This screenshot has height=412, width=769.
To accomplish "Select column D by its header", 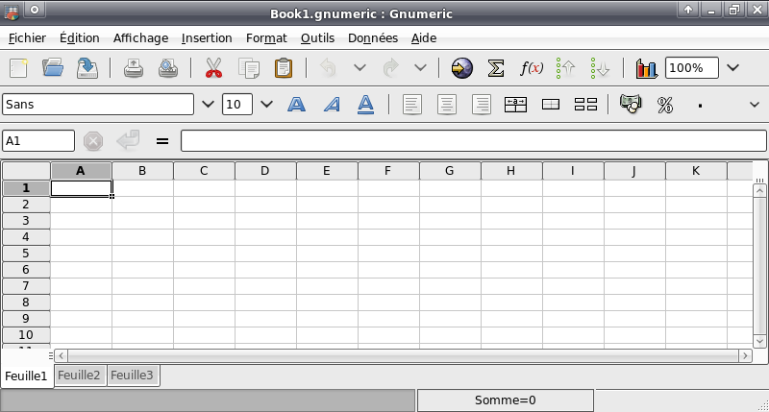I will [x=265, y=171].
